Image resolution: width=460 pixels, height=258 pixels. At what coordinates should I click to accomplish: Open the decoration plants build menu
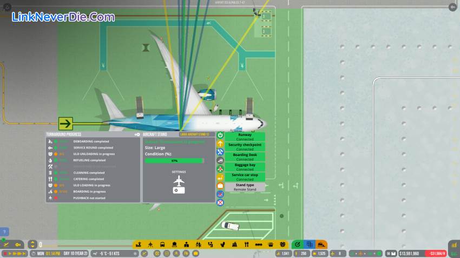click(x=271, y=245)
